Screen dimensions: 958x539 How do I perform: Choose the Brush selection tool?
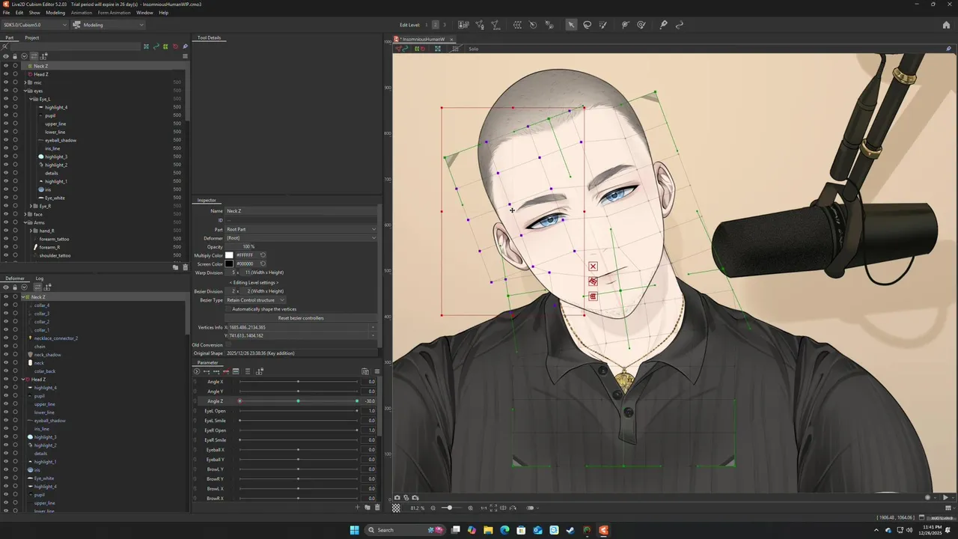pyautogui.click(x=602, y=25)
